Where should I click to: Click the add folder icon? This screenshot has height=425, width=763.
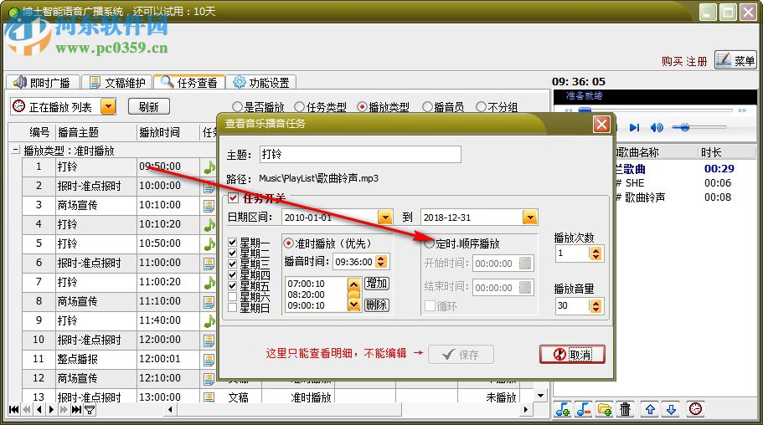pyautogui.click(x=605, y=409)
